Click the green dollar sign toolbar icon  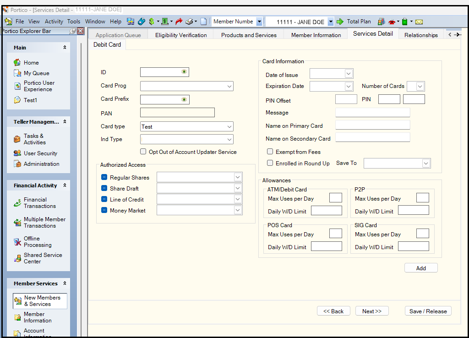pos(151,22)
